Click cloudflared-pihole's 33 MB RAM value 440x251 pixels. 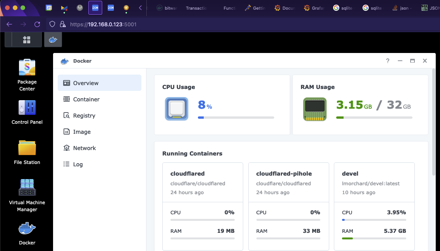pos(311,231)
